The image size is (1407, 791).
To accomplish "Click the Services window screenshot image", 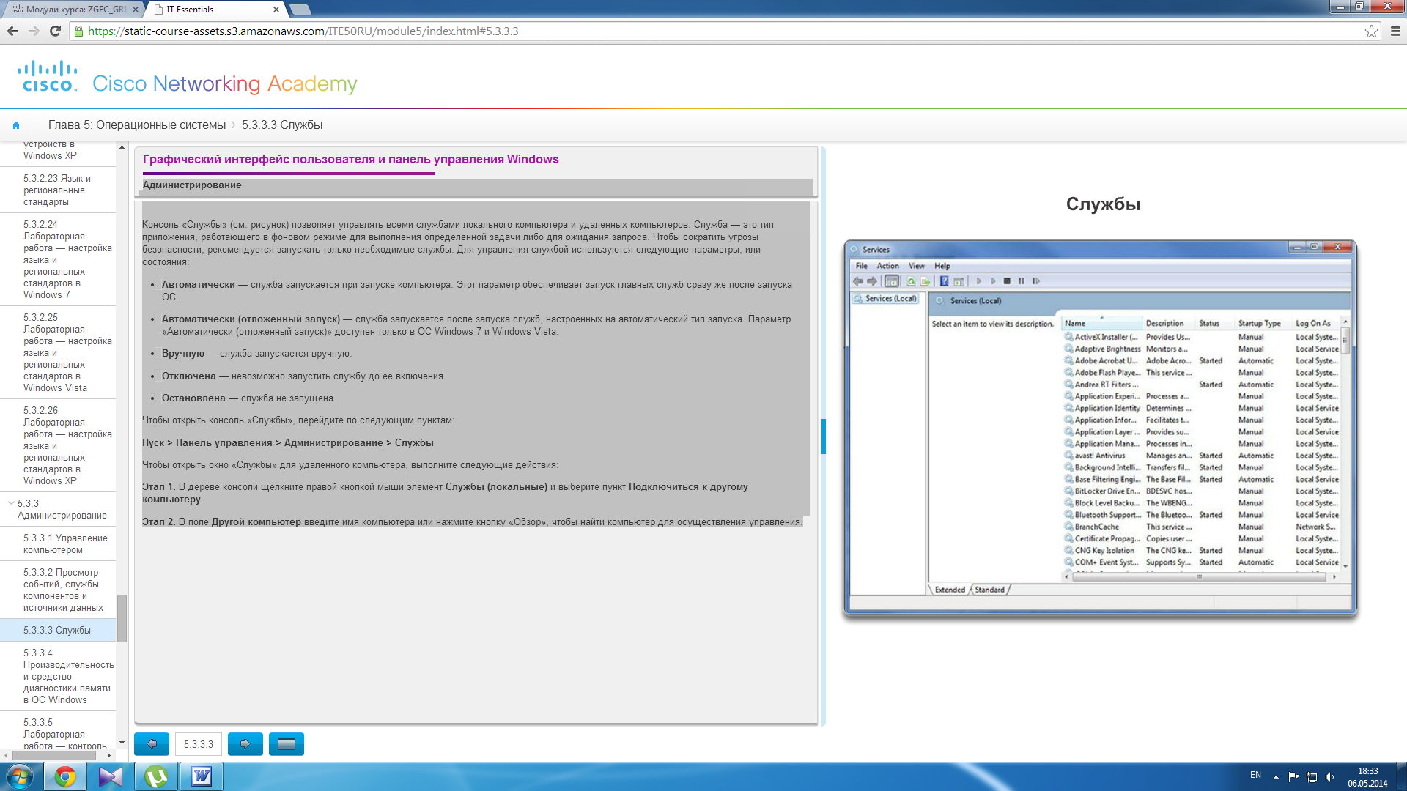I will pos(1100,427).
